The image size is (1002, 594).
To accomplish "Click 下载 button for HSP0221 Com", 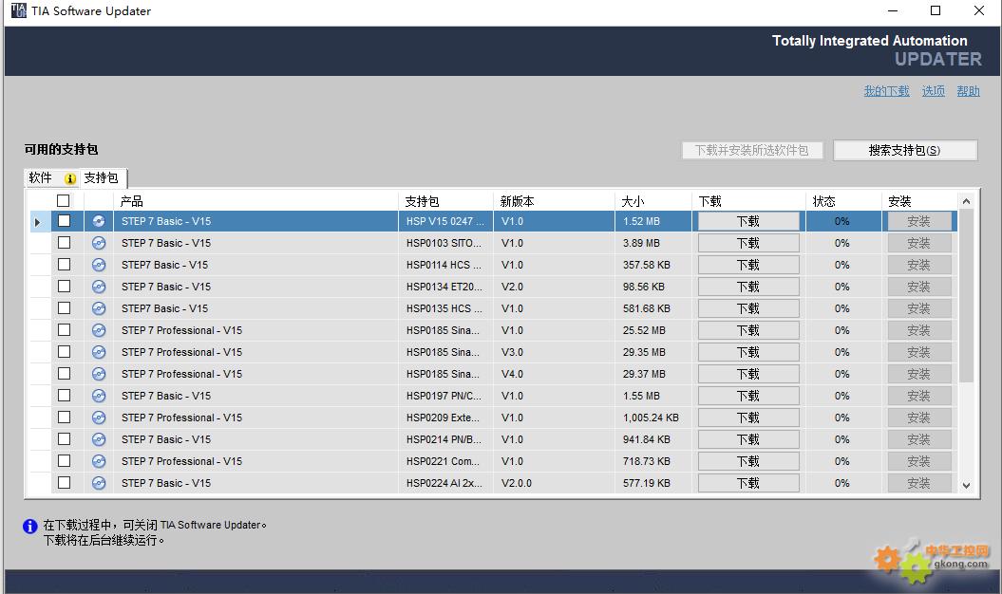I will click(748, 461).
